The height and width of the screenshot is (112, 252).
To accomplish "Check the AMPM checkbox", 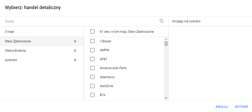I will [93, 50].
